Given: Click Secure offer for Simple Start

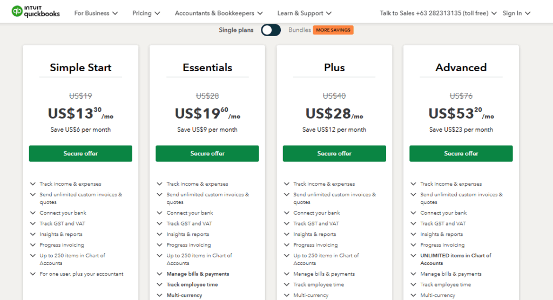Looking at the screenshot, I should [80, 154].
